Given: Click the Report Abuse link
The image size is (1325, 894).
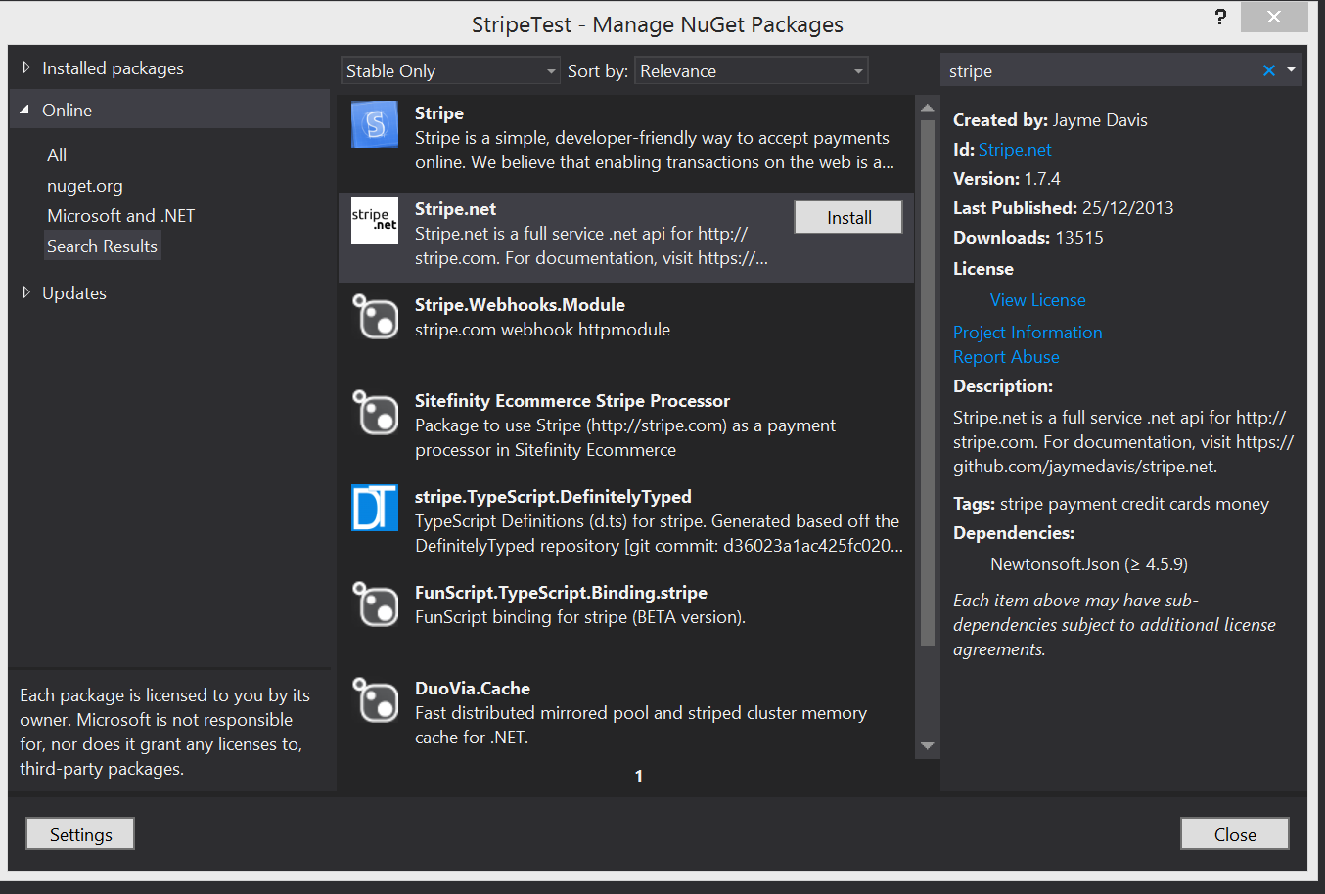Looking at the screenshot, I should click(x=1006, y=356).
